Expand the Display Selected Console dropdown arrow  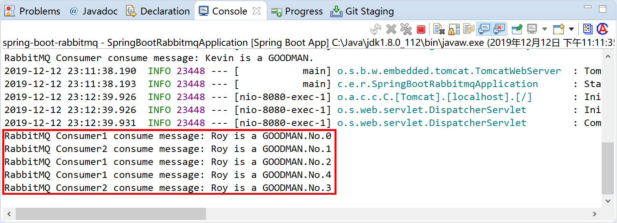pyautogui.click(x=545, y=29)
